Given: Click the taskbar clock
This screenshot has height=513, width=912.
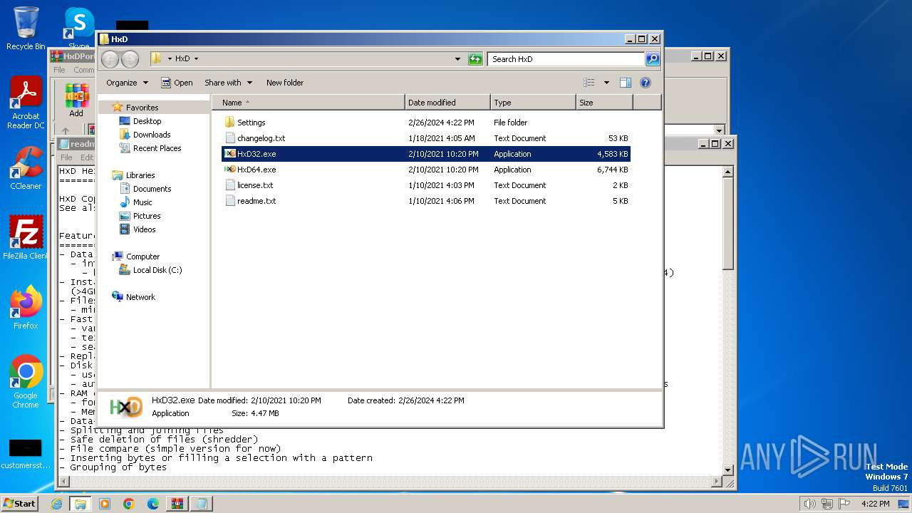Looking at the screenshot, I should 875,504.
